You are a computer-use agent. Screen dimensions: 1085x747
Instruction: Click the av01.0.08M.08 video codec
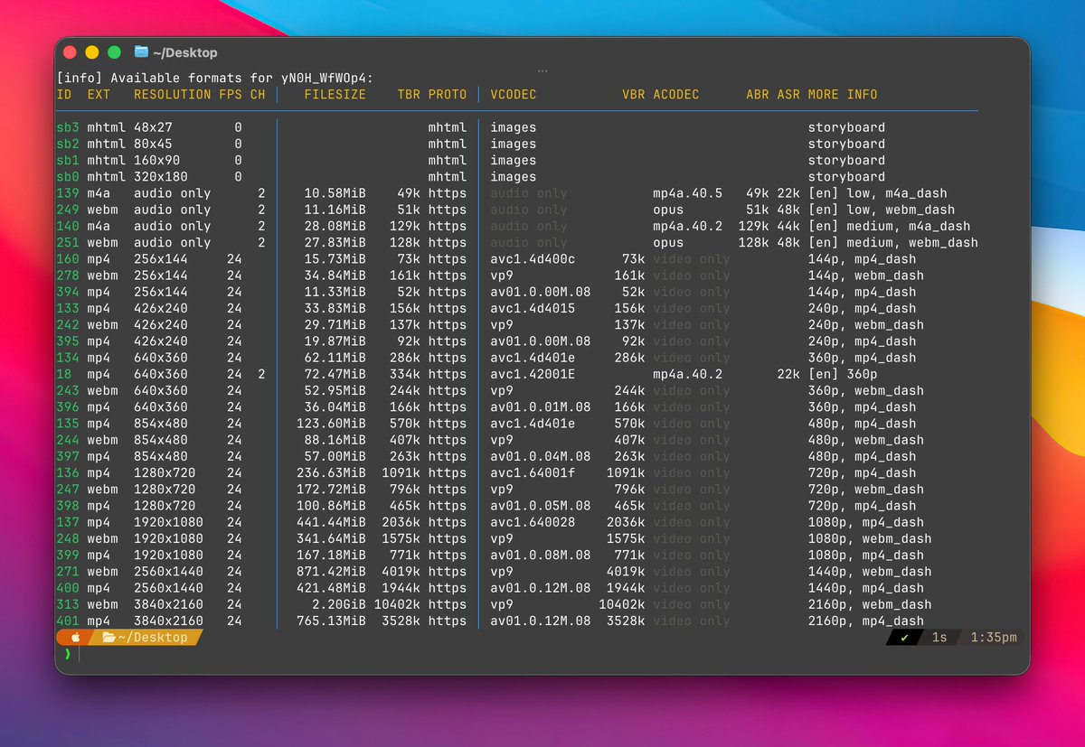click(541, 556)
